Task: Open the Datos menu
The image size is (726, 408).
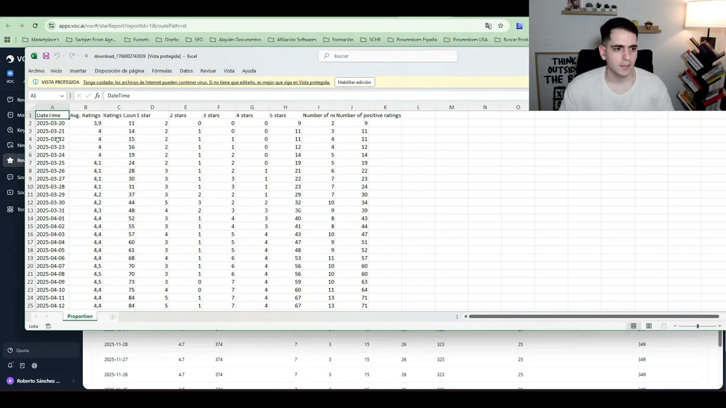Action: pyautogui.click(x=186, y=70)
